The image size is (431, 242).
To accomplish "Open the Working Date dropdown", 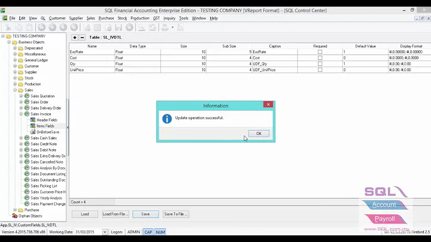I will pyautogui.click(x=105, y=232).
